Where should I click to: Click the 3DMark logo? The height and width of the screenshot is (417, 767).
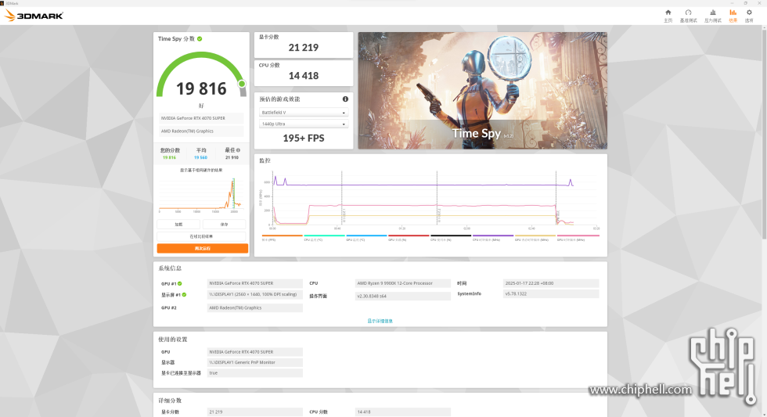pos(34,16)
